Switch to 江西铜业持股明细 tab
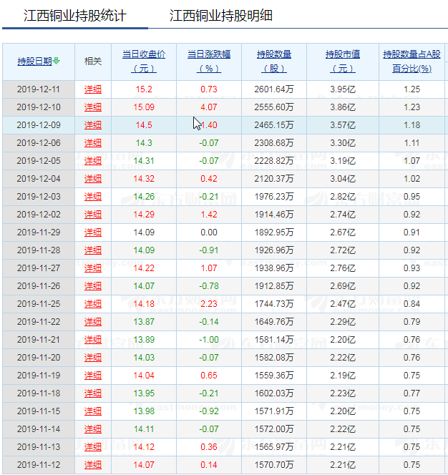448x475 pixels. tap(221, 16)
